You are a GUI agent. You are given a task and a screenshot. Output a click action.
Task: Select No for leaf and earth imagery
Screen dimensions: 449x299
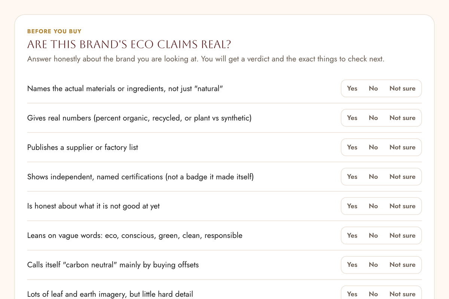pyautogui.click(x=373, y=294)
